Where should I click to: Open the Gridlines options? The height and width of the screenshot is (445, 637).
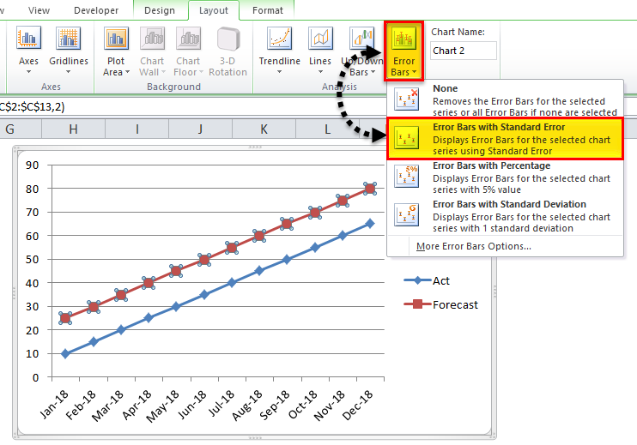click(69, 49)
